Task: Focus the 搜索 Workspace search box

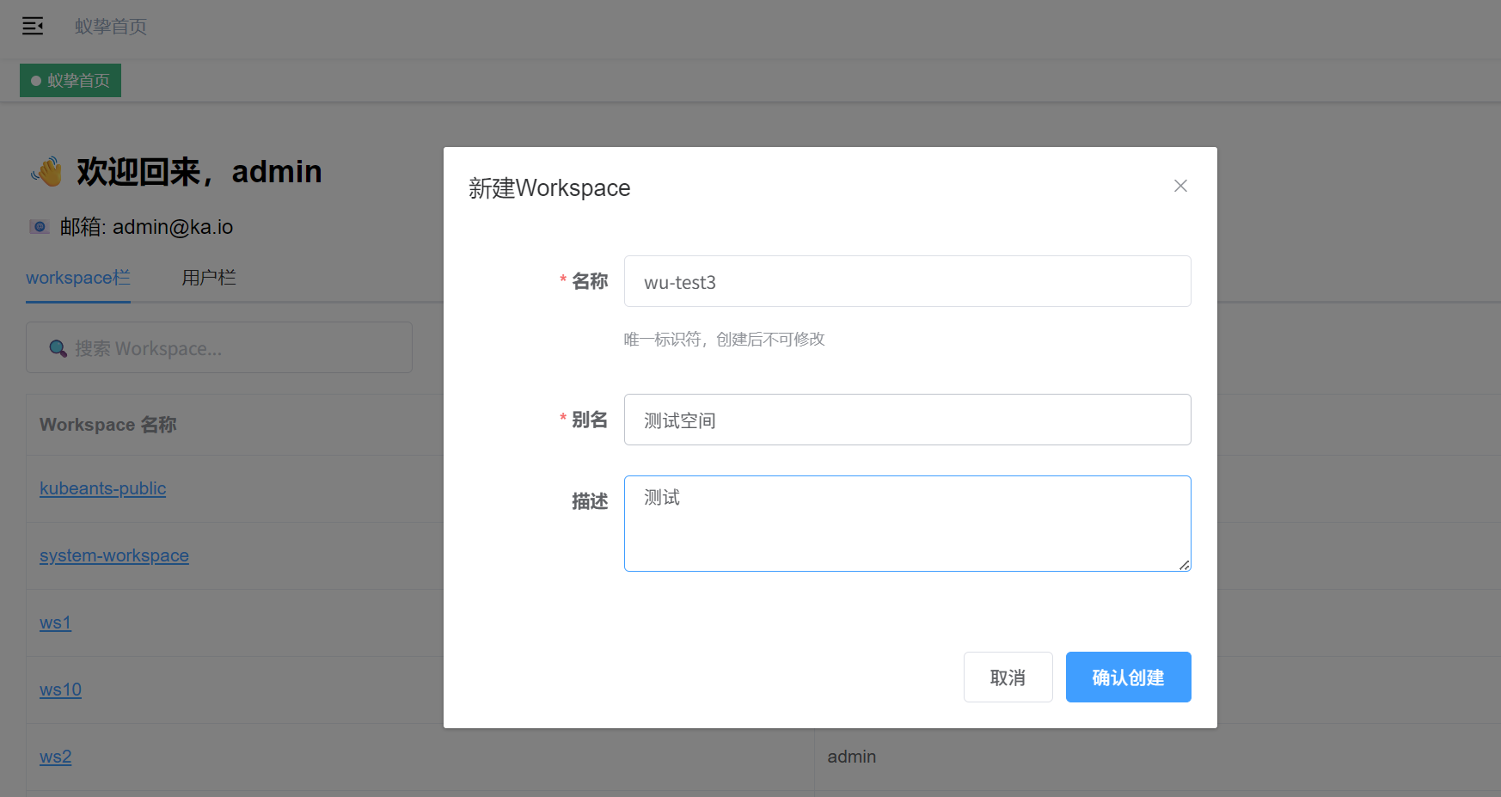Action: [232, 348]
